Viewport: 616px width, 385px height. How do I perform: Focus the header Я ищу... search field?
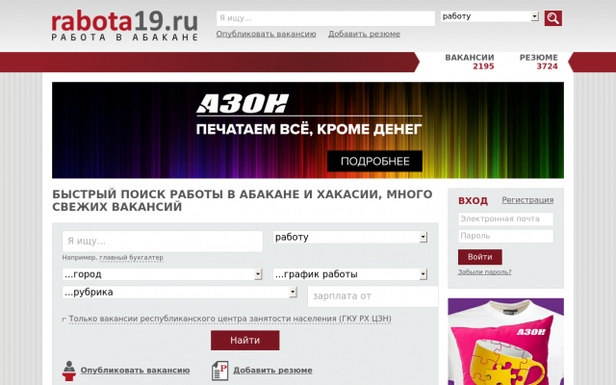325,18
